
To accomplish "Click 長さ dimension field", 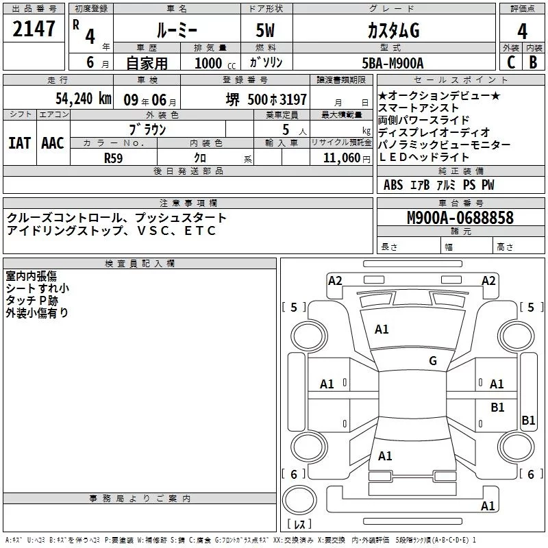I will (409, 247).
